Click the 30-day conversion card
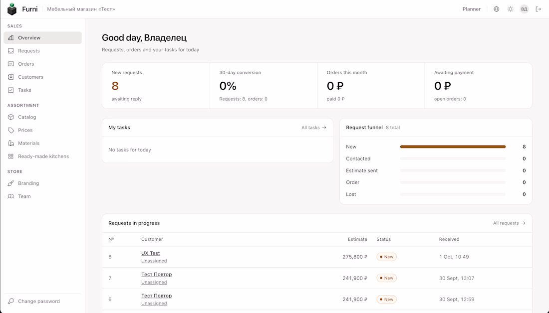 [264, 86]
